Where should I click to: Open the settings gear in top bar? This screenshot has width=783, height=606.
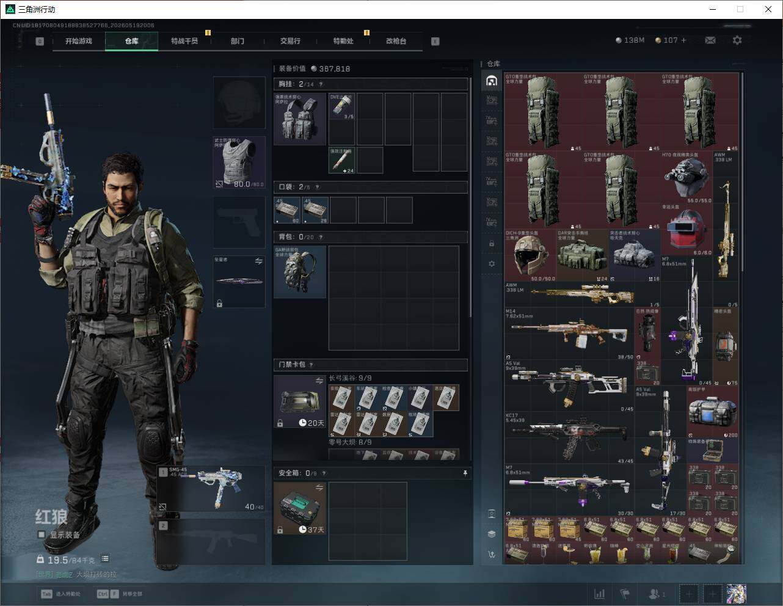click(737, 40)
